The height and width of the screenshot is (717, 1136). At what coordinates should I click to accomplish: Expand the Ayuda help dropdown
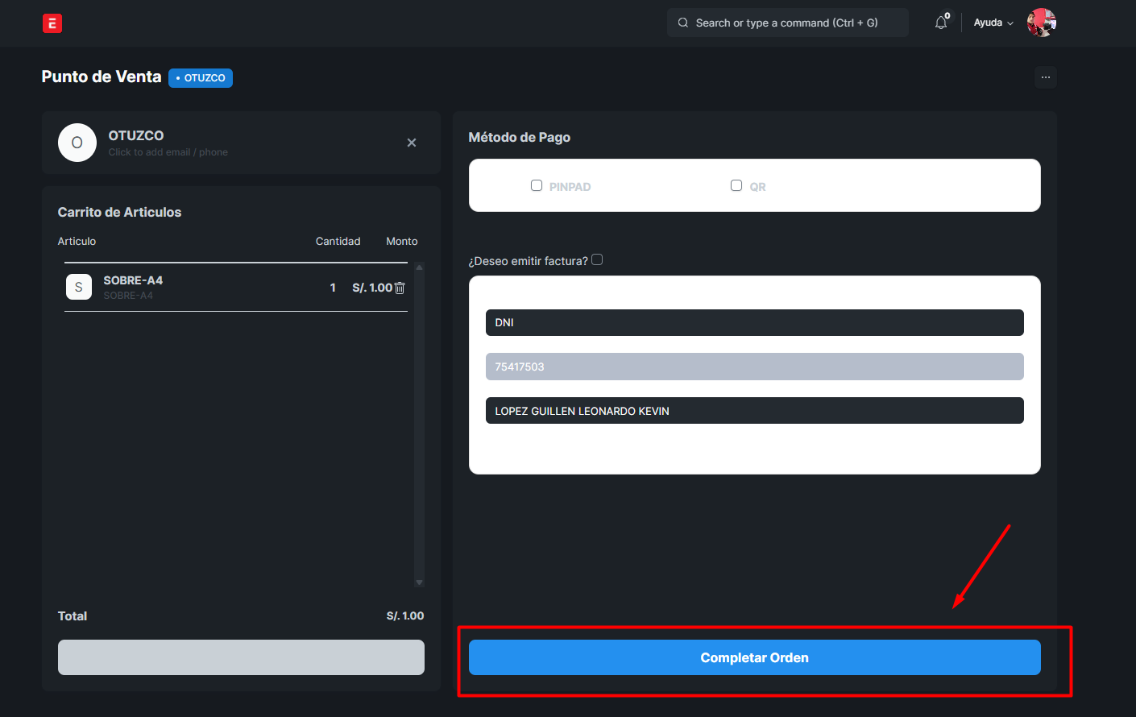click(x=993, y=23)
